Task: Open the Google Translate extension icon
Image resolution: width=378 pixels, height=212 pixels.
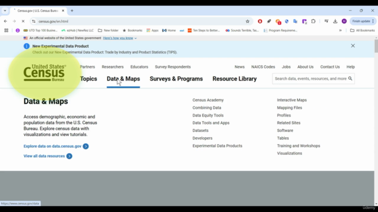Action: pyautogui.click(x=295, y=21)
